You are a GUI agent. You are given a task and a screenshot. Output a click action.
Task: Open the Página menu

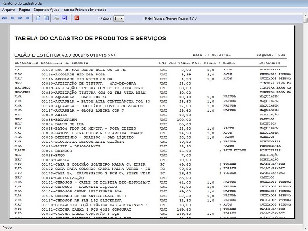24,9
